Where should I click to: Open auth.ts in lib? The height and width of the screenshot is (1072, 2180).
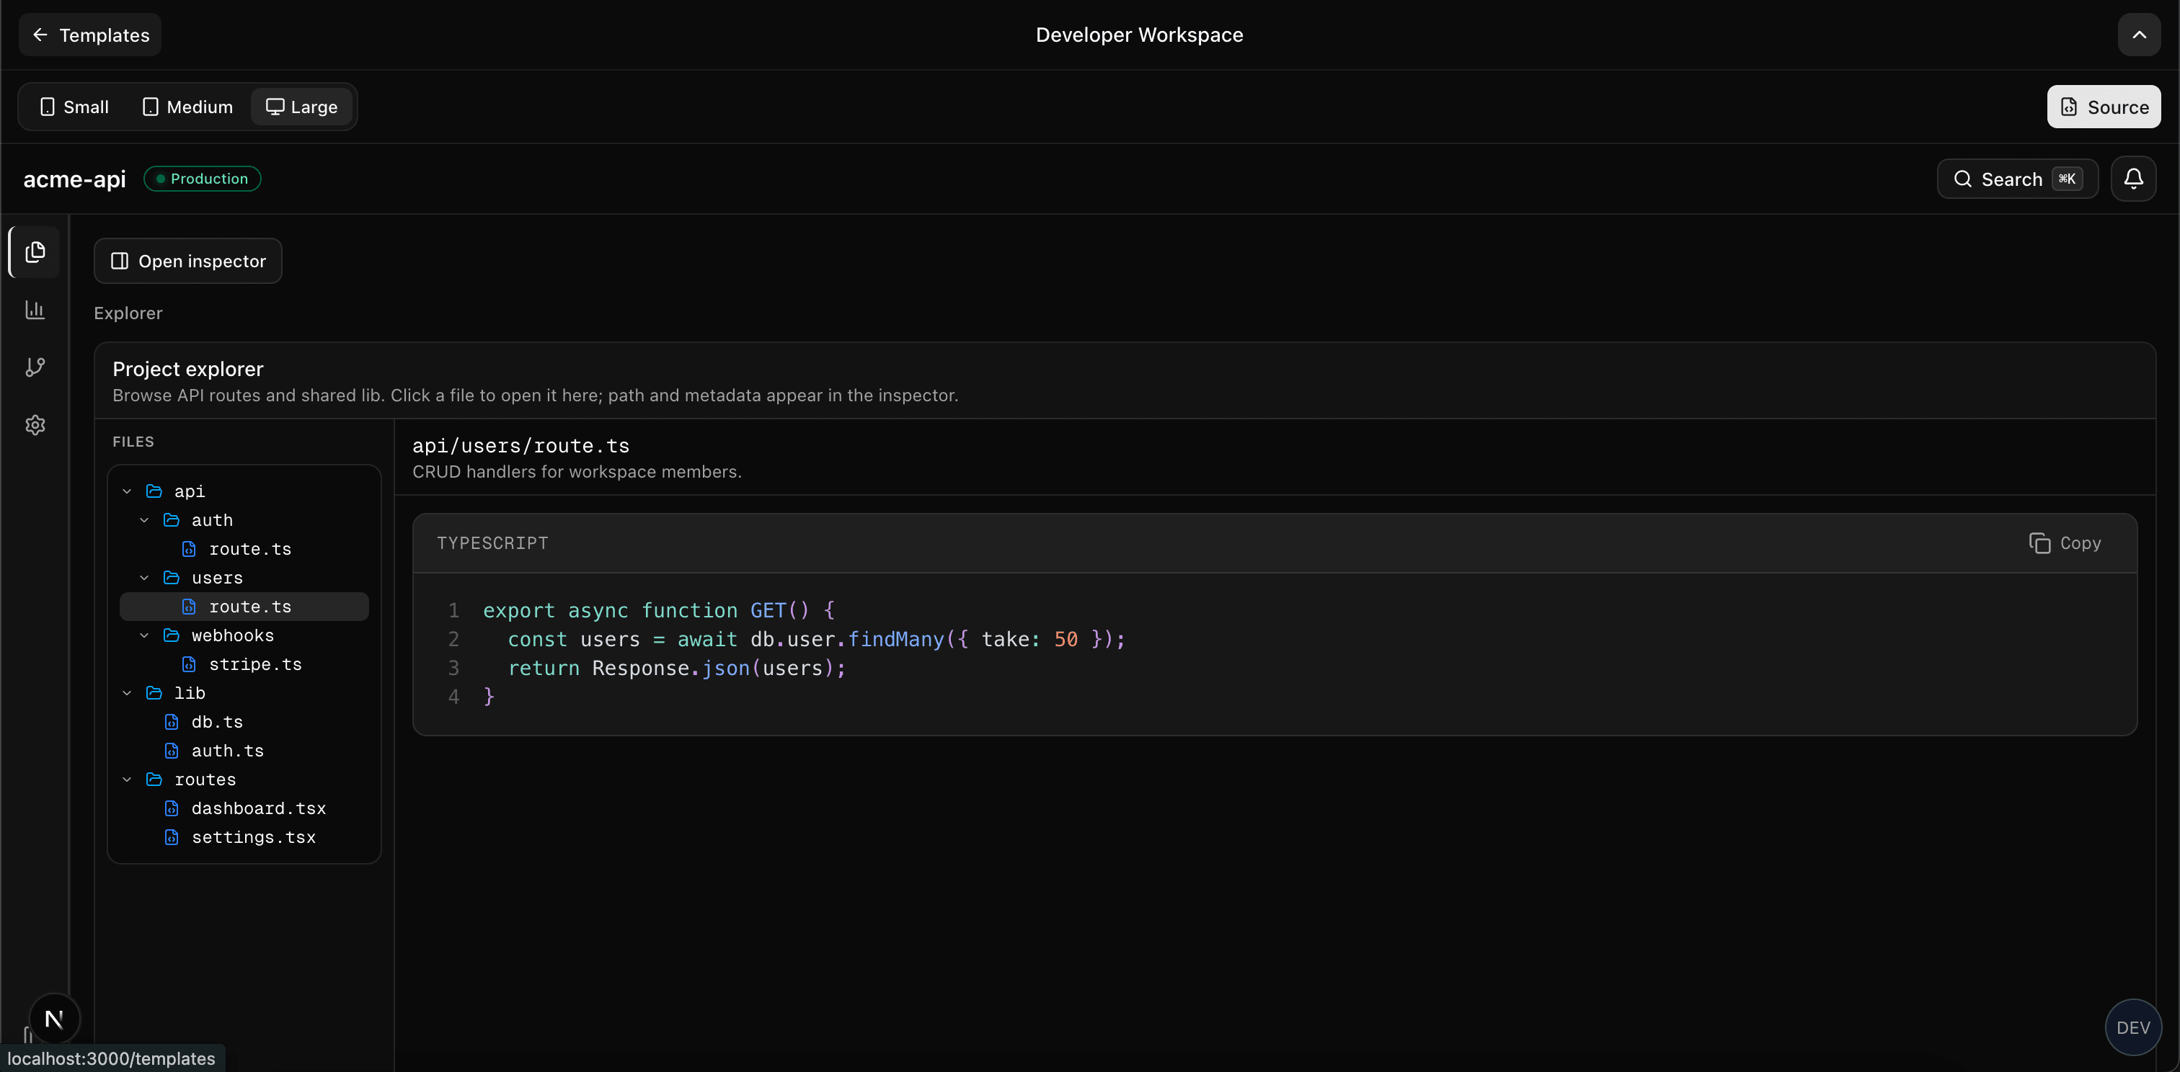(x=244, y=750)
